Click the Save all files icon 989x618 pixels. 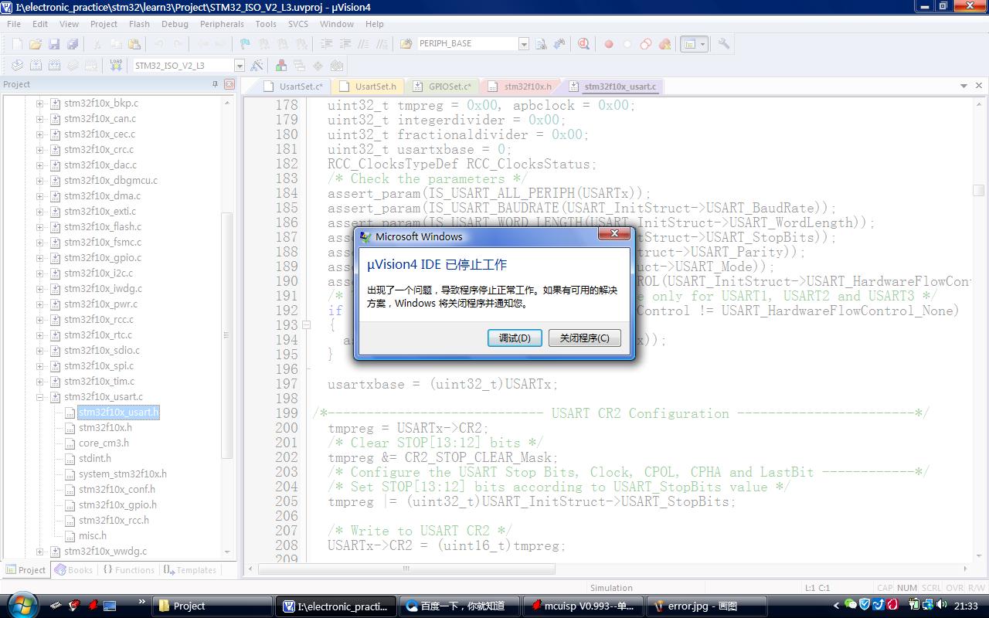72,45
